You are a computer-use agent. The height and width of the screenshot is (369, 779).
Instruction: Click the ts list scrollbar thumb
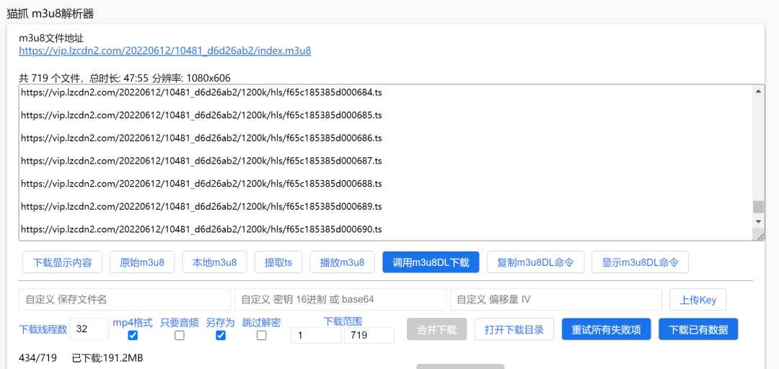[758, 207]
